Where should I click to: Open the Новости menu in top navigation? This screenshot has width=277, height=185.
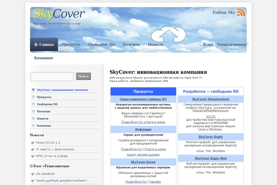pyautogui.click(x=156, y=44)
